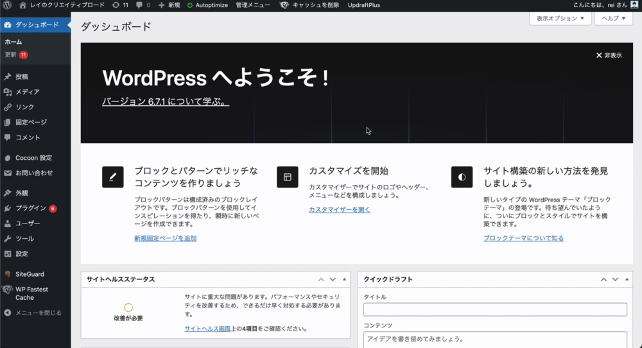Click the person icon beside ユーザー
This screenshot has height=348, width=642.
[8, 223]
